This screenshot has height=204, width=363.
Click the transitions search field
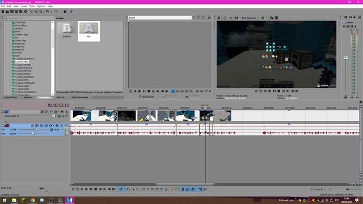coord(29,18)
